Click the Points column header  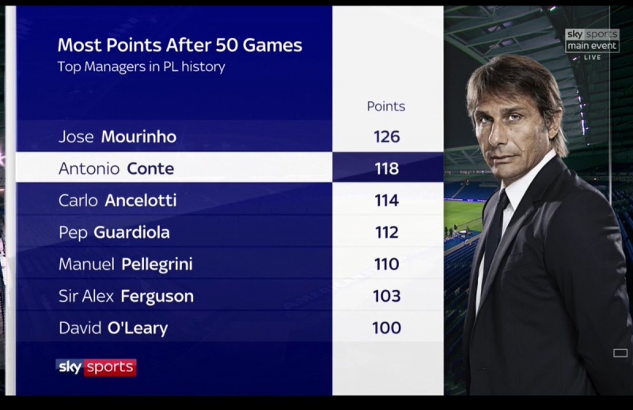(x=386, y=106)
